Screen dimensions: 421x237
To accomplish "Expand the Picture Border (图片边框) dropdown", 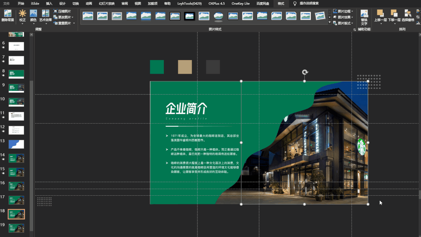I will pos(344,11).
